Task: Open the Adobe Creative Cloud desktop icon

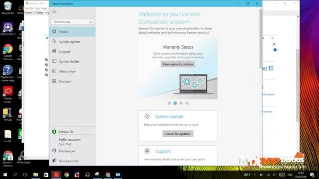Action: 8,95
